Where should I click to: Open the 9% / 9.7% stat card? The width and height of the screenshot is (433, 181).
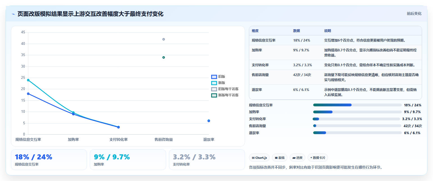pyautogui.click(x=128, y=160)
